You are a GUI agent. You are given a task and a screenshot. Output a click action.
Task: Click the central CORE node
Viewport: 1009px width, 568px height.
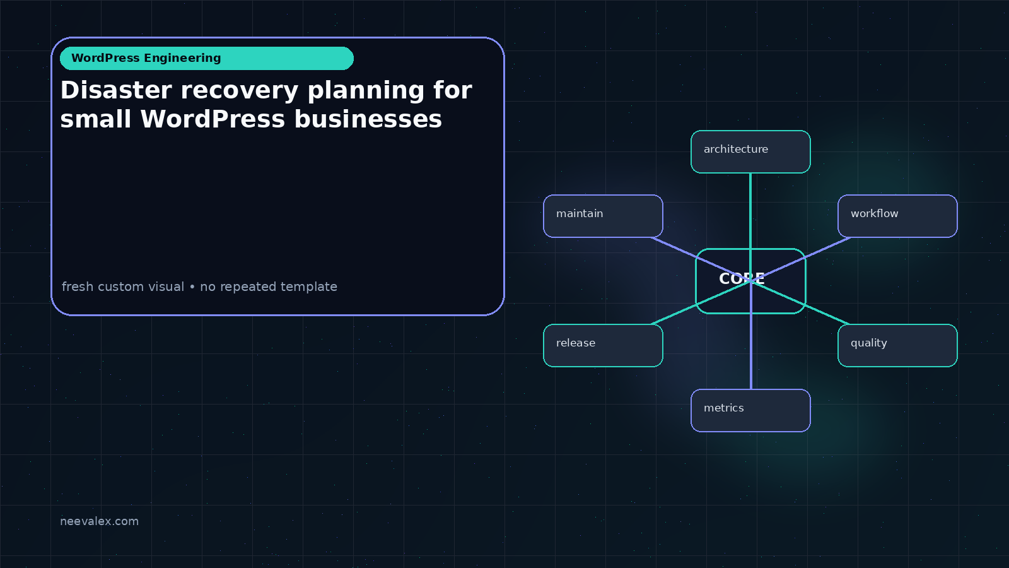tap(750, 281)
